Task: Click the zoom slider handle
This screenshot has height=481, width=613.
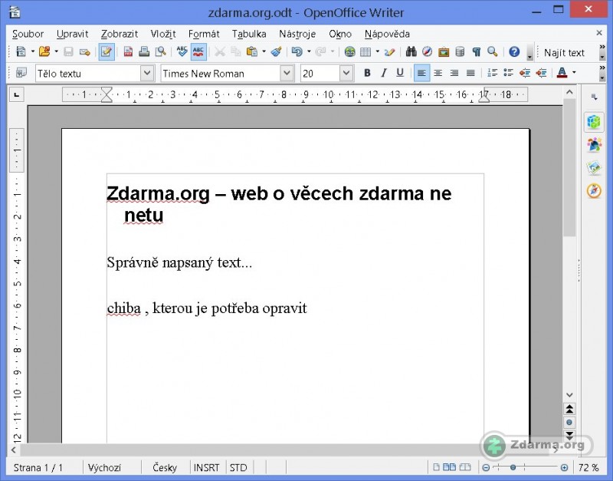Action: click(x=513, y=467)
